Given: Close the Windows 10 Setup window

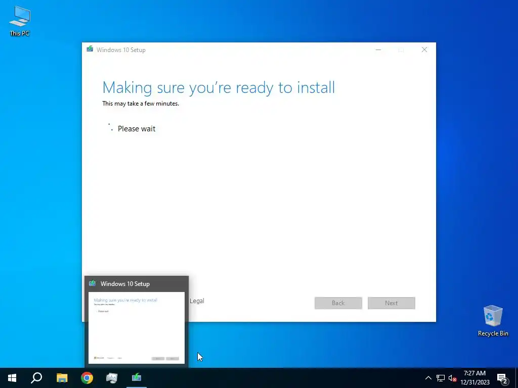Looking at the screenshot, I should pos(424,50).
